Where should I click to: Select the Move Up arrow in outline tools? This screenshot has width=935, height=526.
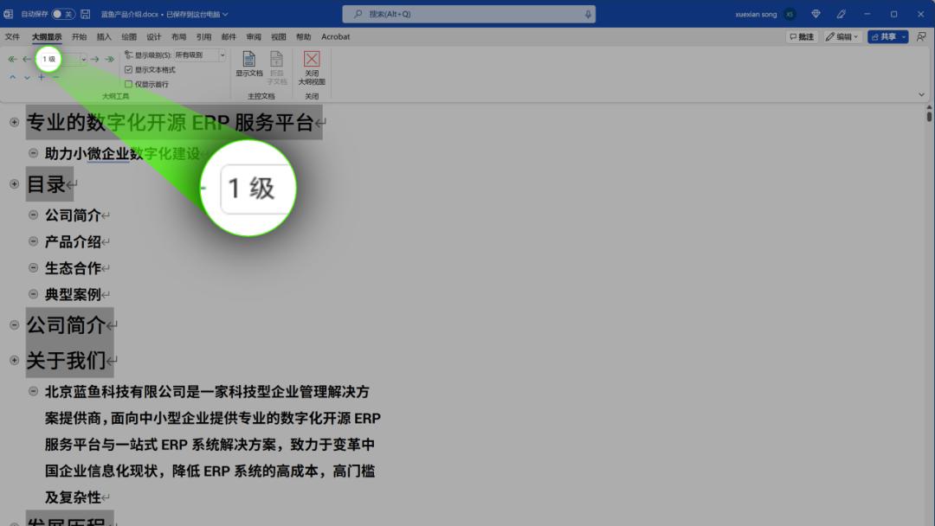coord(13,78)
